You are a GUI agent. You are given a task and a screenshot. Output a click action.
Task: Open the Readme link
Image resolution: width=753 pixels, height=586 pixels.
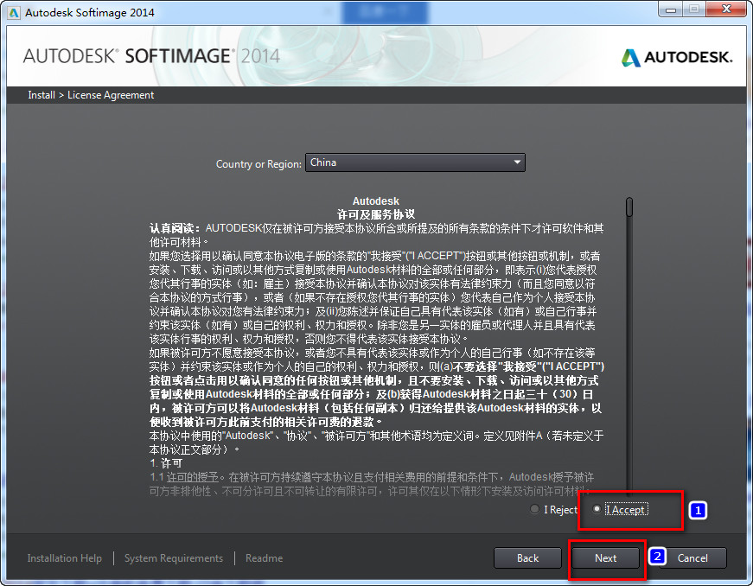click(264, 558)
